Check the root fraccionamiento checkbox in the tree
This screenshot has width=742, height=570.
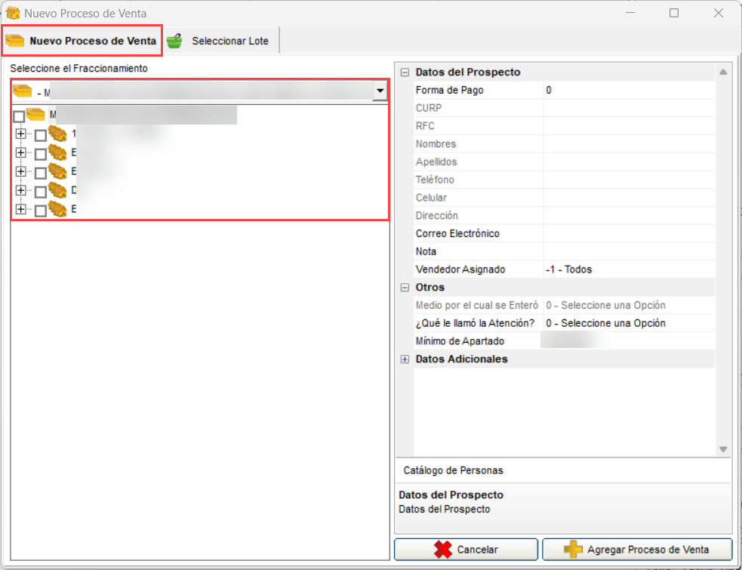pyautogui.click(x=19, y=116)
